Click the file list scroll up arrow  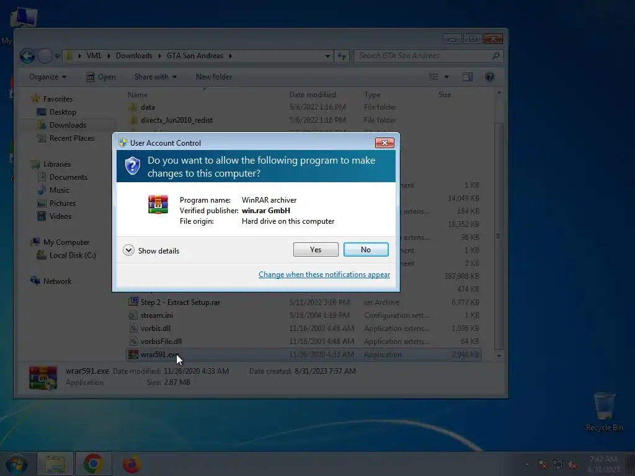click(499, 93)
